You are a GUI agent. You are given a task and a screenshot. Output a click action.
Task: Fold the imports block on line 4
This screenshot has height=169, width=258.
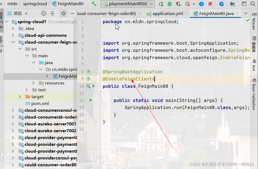101,43
